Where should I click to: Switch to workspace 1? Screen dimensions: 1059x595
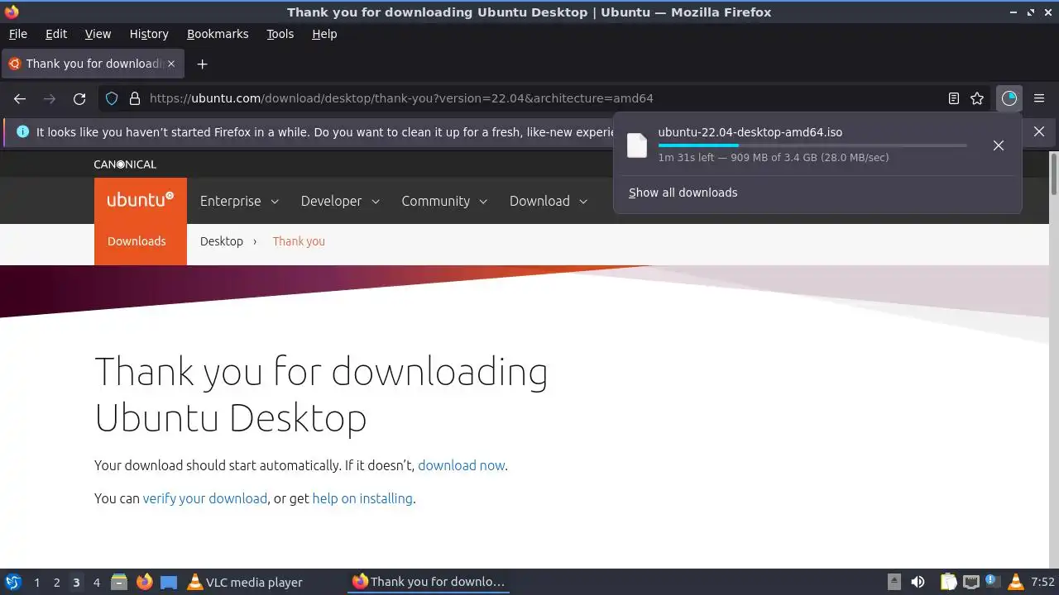36,582
